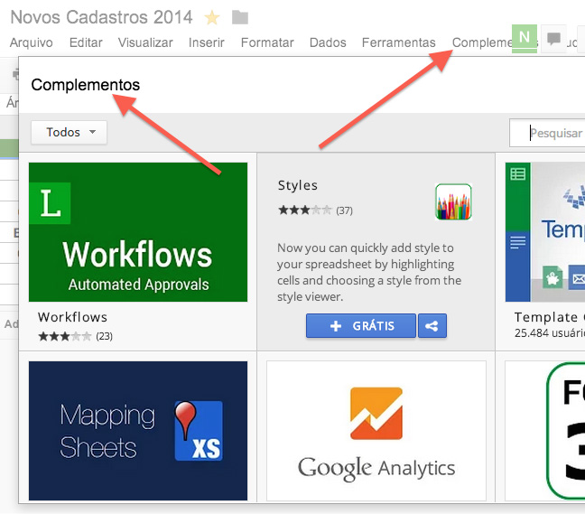The image size is (585, 514).
Task: Click the share icon next to GRÁTIS
Action: [x=432, y=326]
